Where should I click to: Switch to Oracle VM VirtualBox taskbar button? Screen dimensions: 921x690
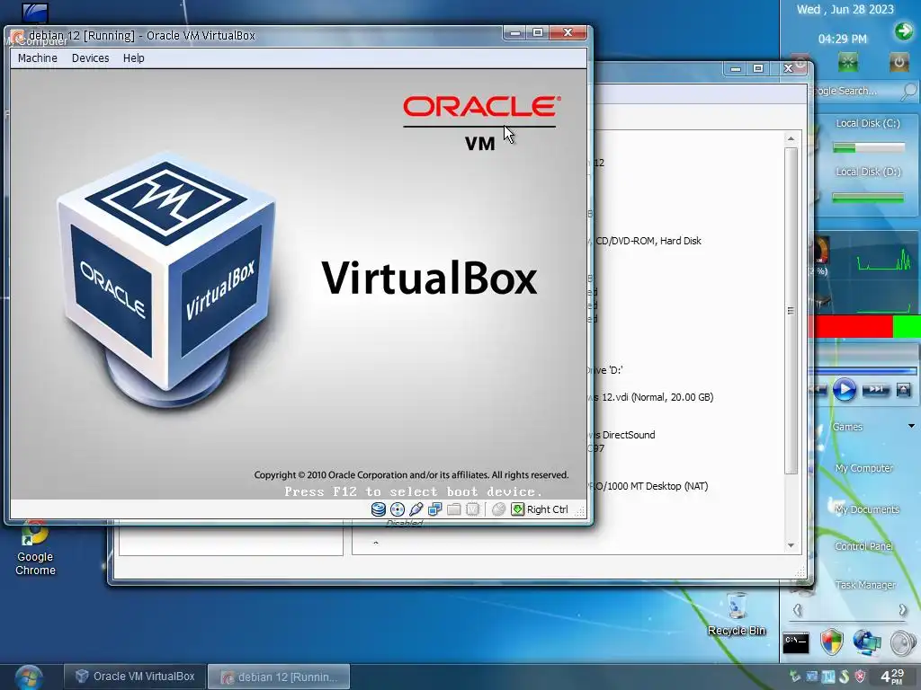135,677
